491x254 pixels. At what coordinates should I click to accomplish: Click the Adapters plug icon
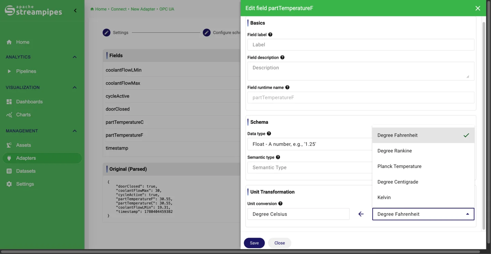click(x=9, y=158)
